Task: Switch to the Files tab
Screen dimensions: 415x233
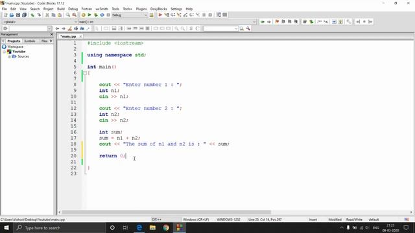Action: coord(44,41)
